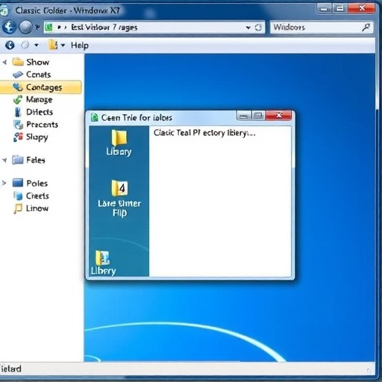Screen dimensions: 382x382
Task: Click the status bar text at the bottom-left
Action: [10, 369]
